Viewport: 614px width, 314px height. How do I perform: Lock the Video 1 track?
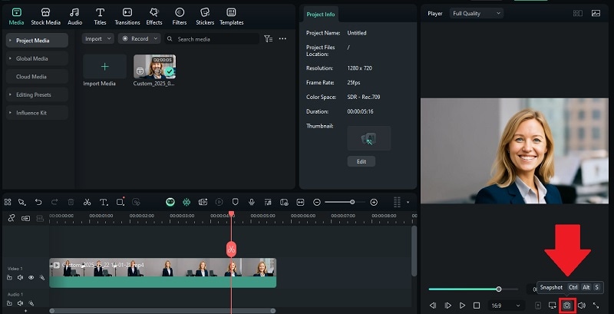(9, 278)
